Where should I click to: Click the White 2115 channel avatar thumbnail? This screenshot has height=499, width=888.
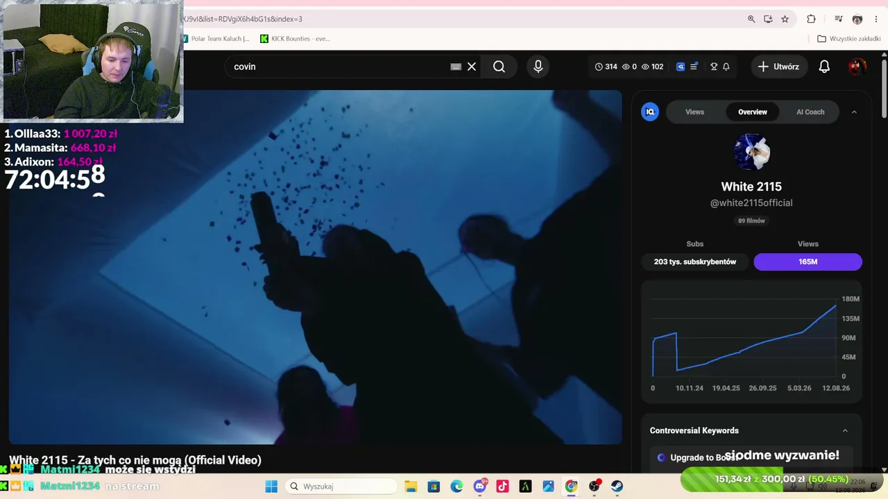tap(751, 152)
